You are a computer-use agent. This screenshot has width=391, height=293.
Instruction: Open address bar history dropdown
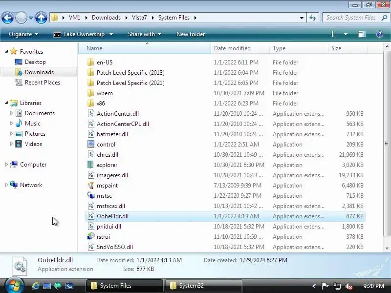(302, 18)
